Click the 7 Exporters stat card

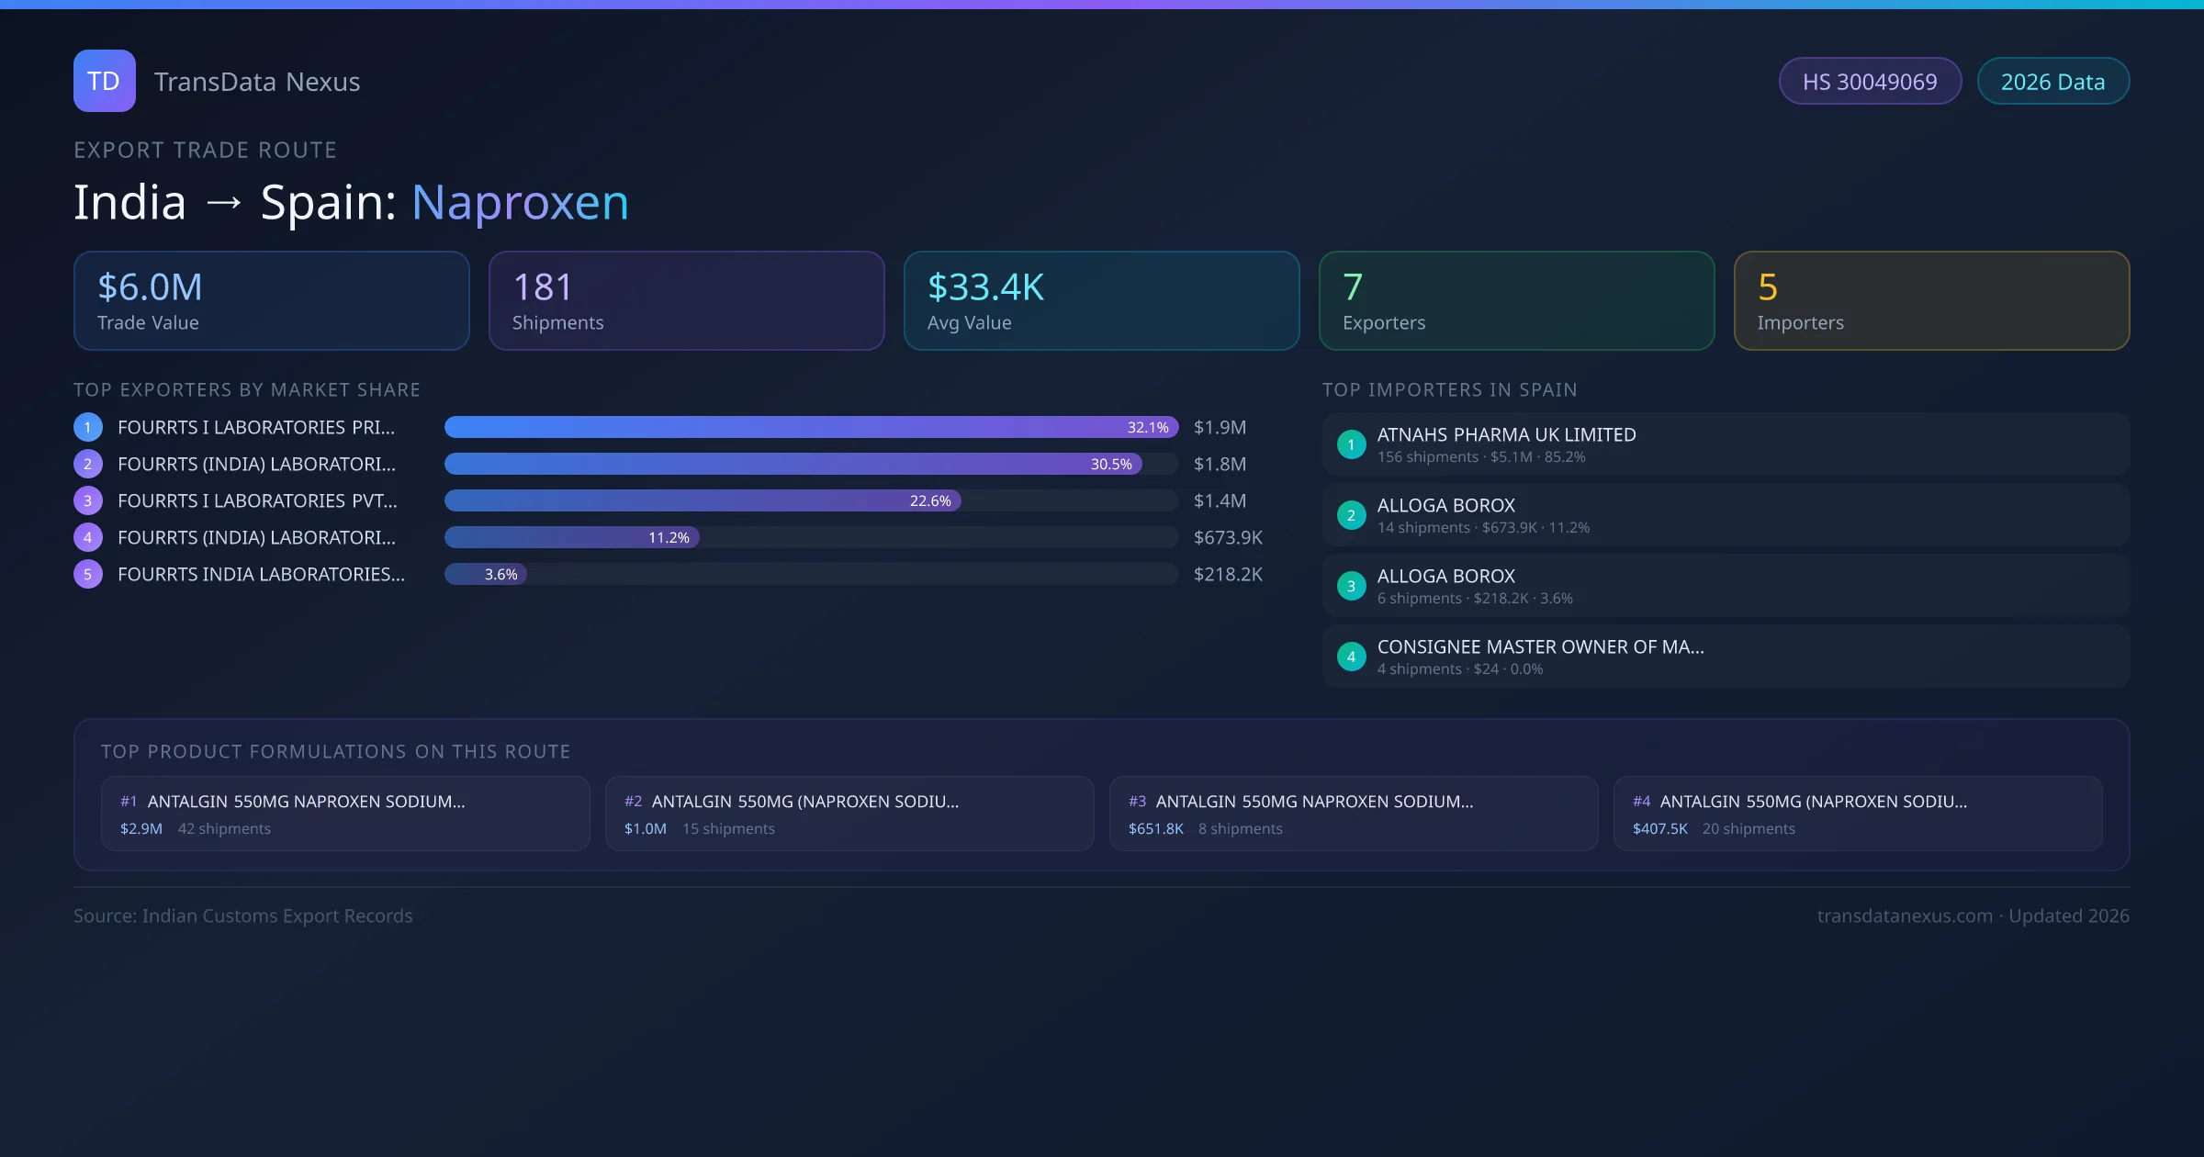(x=1516, y=300)
